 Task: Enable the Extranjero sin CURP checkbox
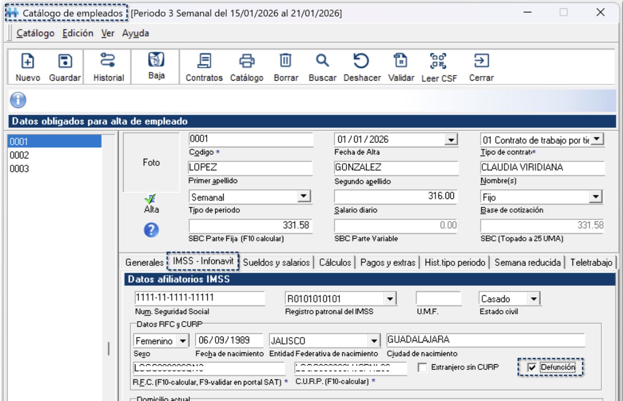click(x=422, y=367)
